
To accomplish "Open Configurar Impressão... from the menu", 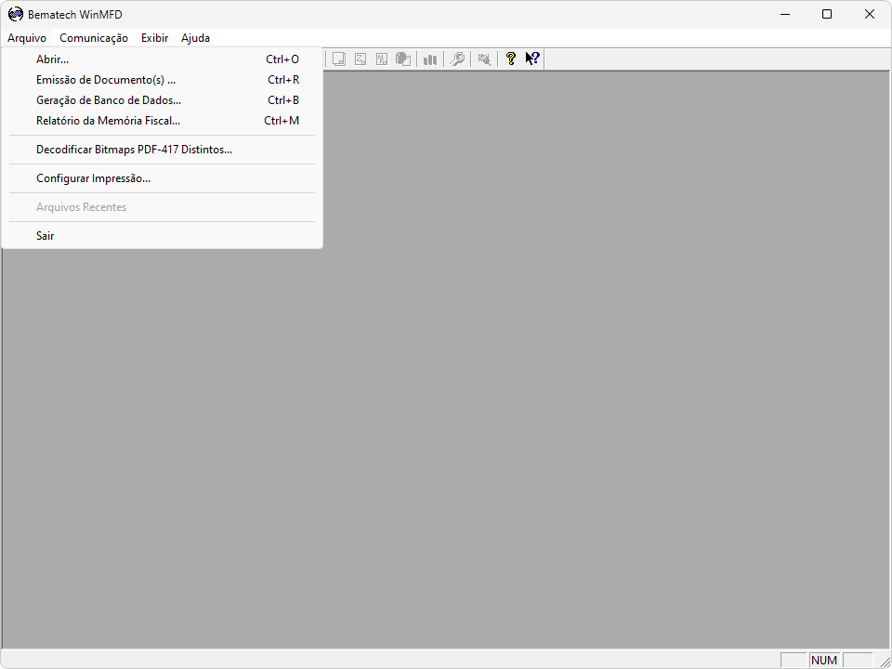I will pyautogui.click(x=162, y=178).
